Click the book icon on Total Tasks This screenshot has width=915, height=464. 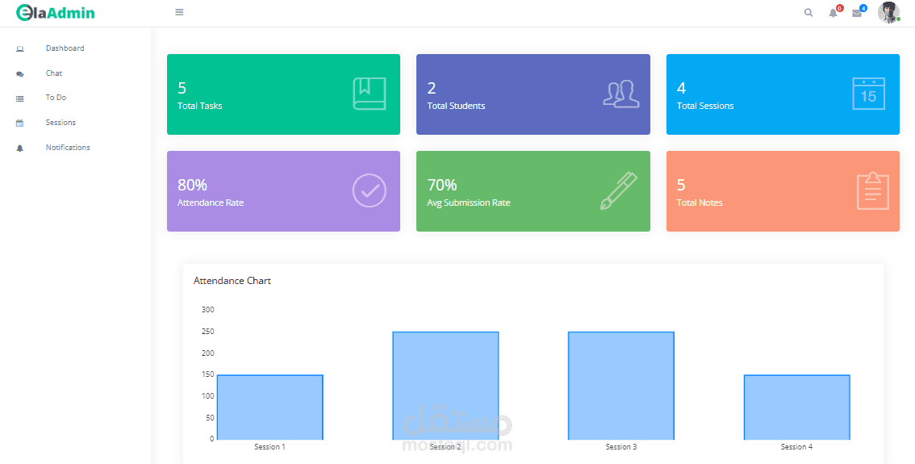click(370, 94)
